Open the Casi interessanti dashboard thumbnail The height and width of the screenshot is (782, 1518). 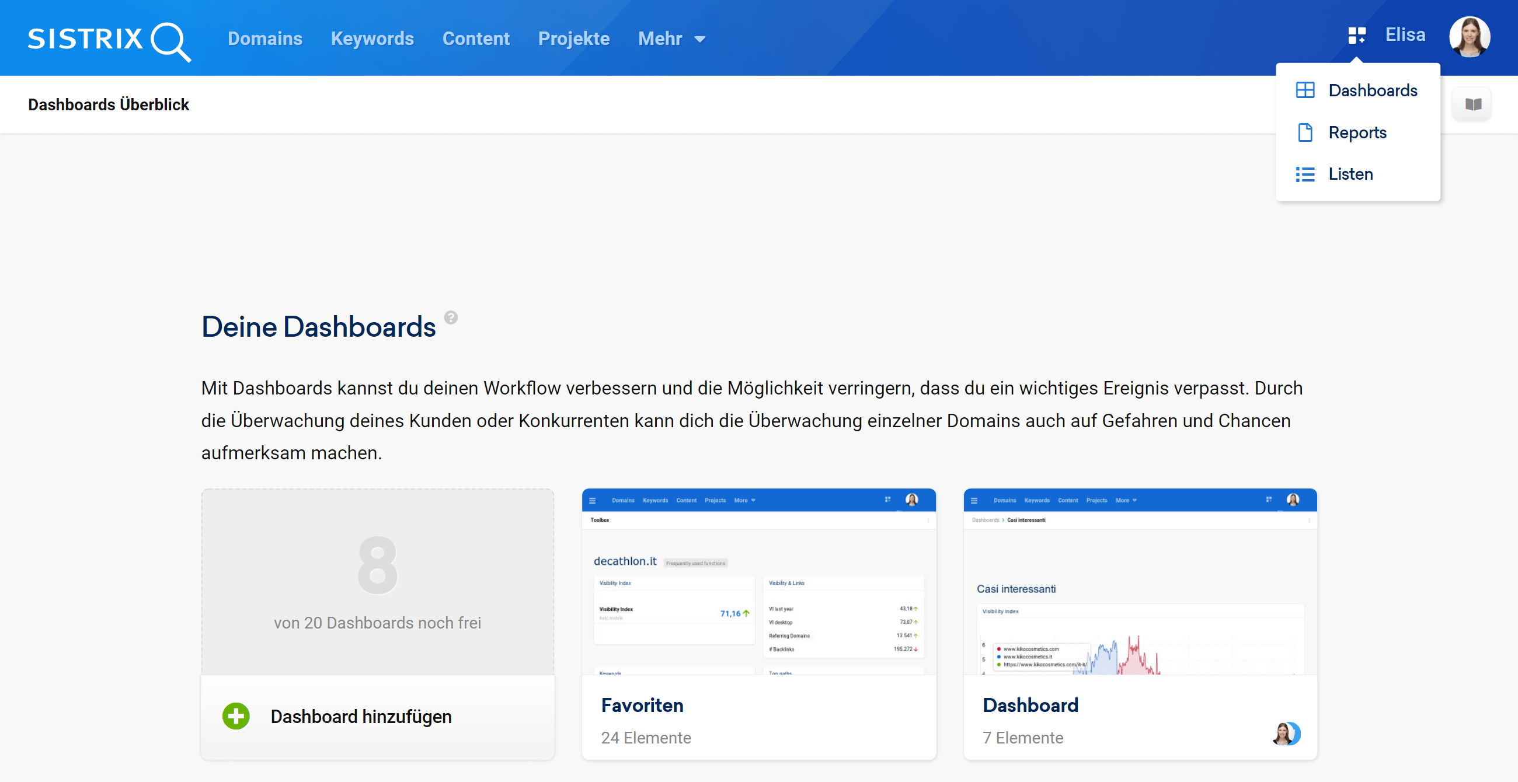pyautogui.click(x=1140, y=581)
